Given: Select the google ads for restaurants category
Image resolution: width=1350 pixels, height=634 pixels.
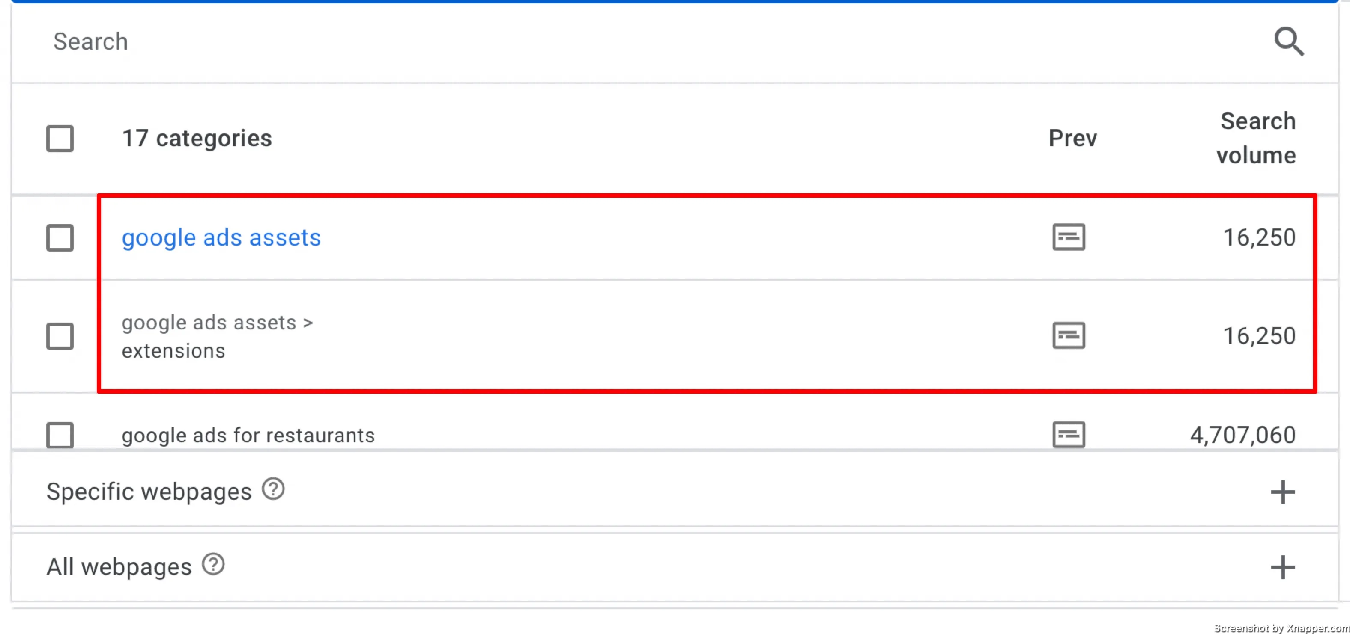Looking at the screenshot, I should point(248,435).
